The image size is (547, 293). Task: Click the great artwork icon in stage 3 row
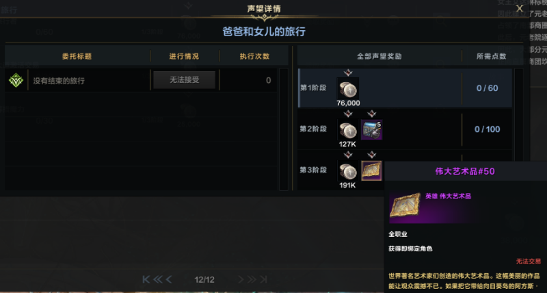coord(371,170)
